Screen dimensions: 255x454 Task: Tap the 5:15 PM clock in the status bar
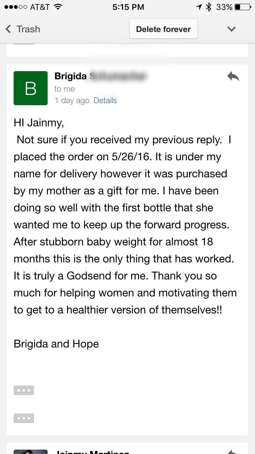point(128,7)
